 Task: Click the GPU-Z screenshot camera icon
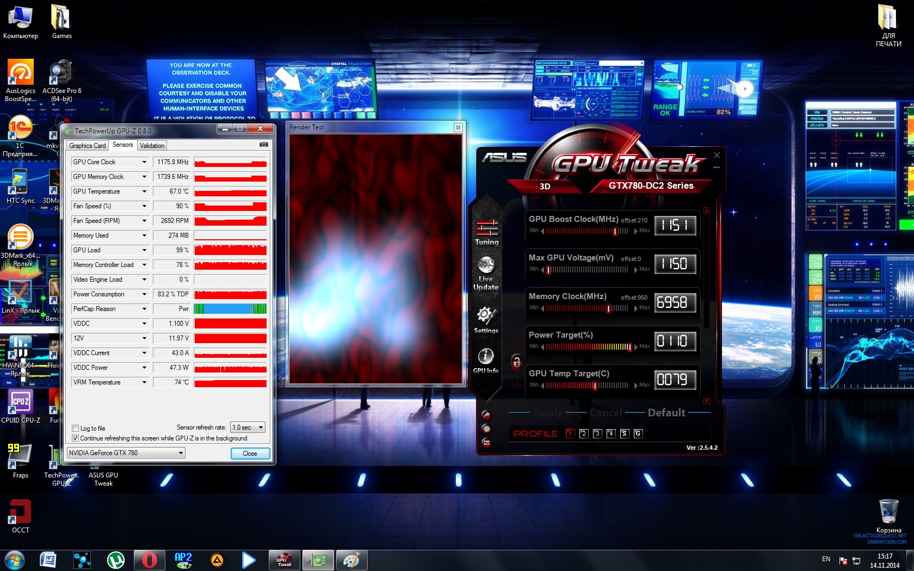coord(264,145)
